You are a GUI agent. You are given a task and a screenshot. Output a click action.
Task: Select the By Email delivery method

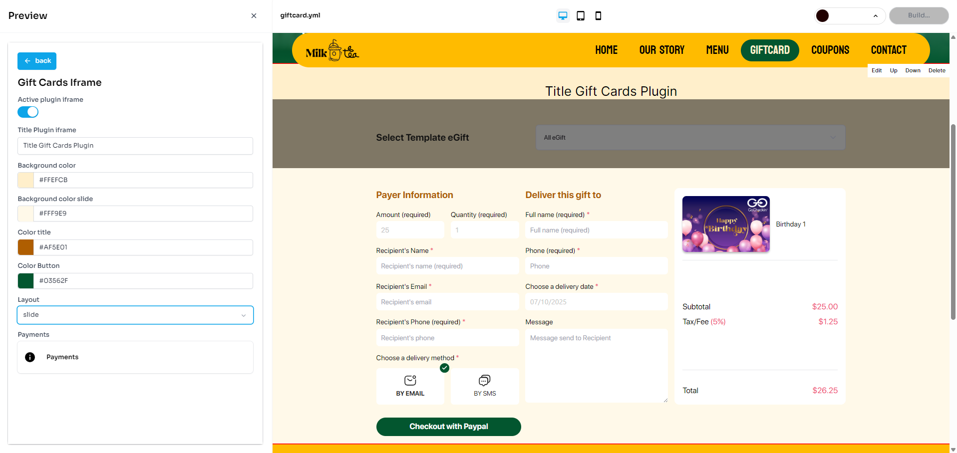click(410, 386)
